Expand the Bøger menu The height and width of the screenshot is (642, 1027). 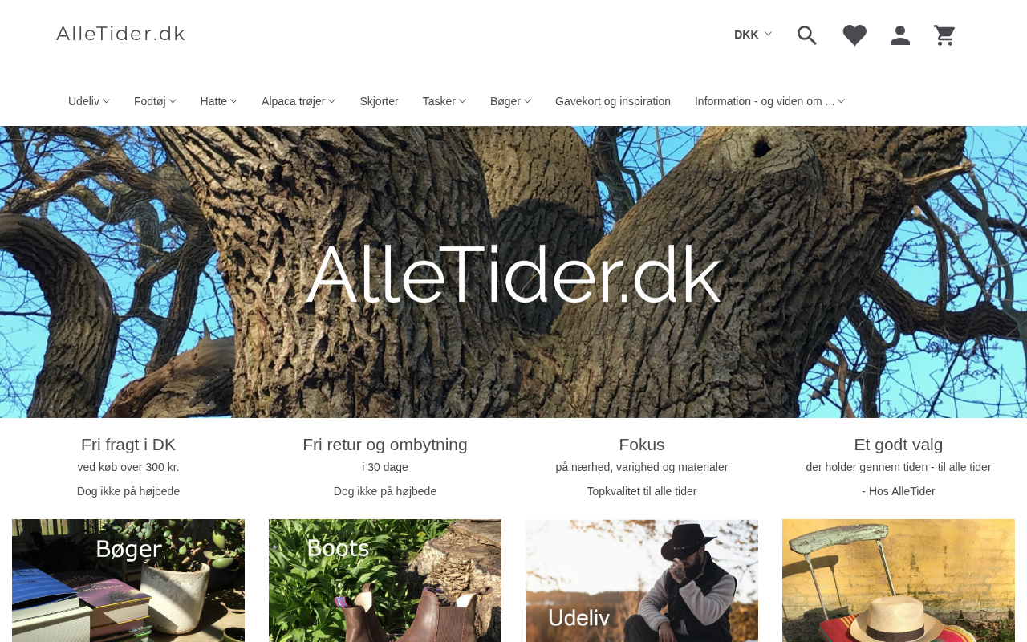coord(510,101)
